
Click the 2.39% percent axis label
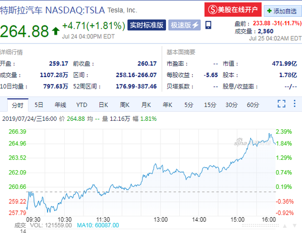point(284,132)
